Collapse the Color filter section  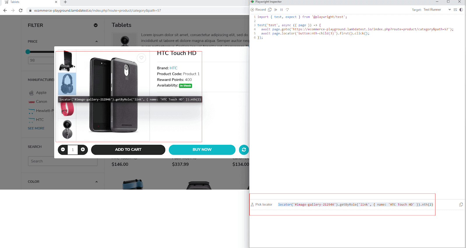pyautogui.click(x=96, y=182)
